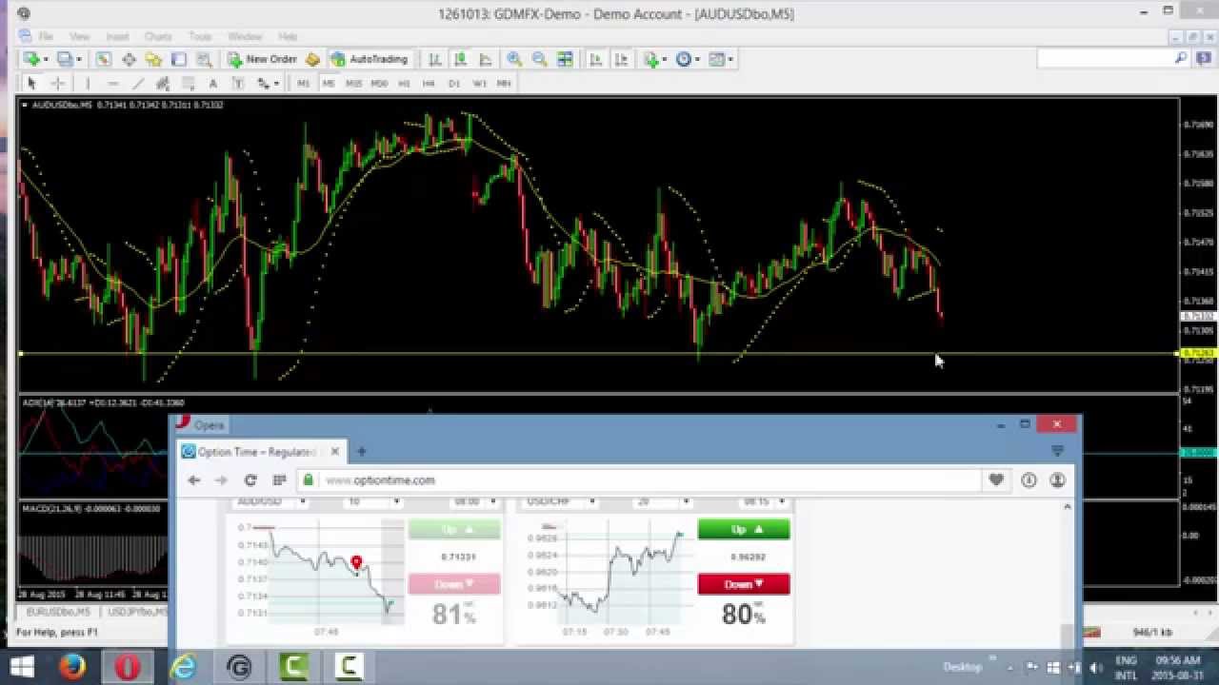Select the equidistant channel tool
The width and height of the screenshot is (1219, 685).
point(163,84)
